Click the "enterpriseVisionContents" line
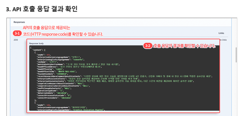244x116 pixels. click(115, 81)
